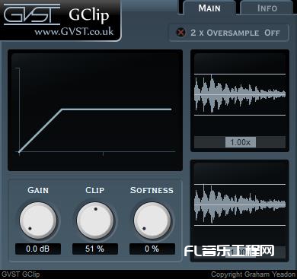The width and height of the screenshot is (297, 279).
Task: Click the Gain knob
Action: click(x=38, y=220)
